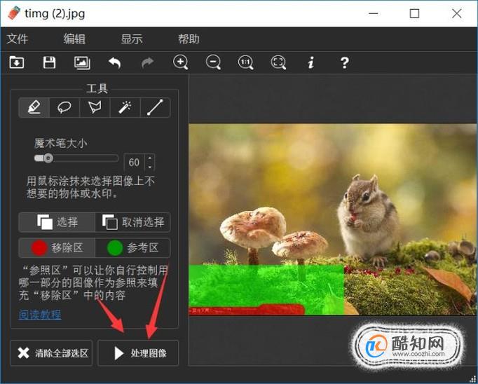Increase marker size with up arrow
The image size is (478, 384).
click(x=150, y=158)
